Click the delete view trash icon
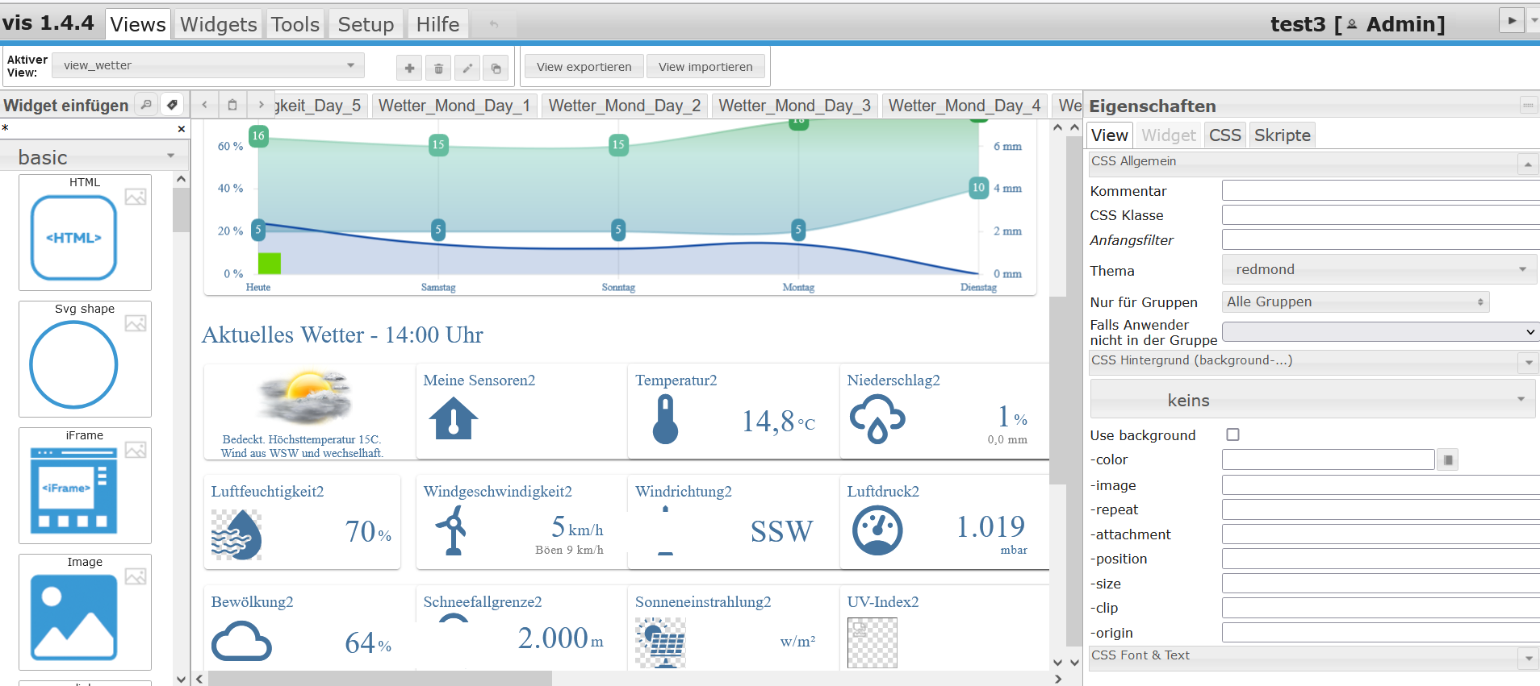 tap(438, 68)
